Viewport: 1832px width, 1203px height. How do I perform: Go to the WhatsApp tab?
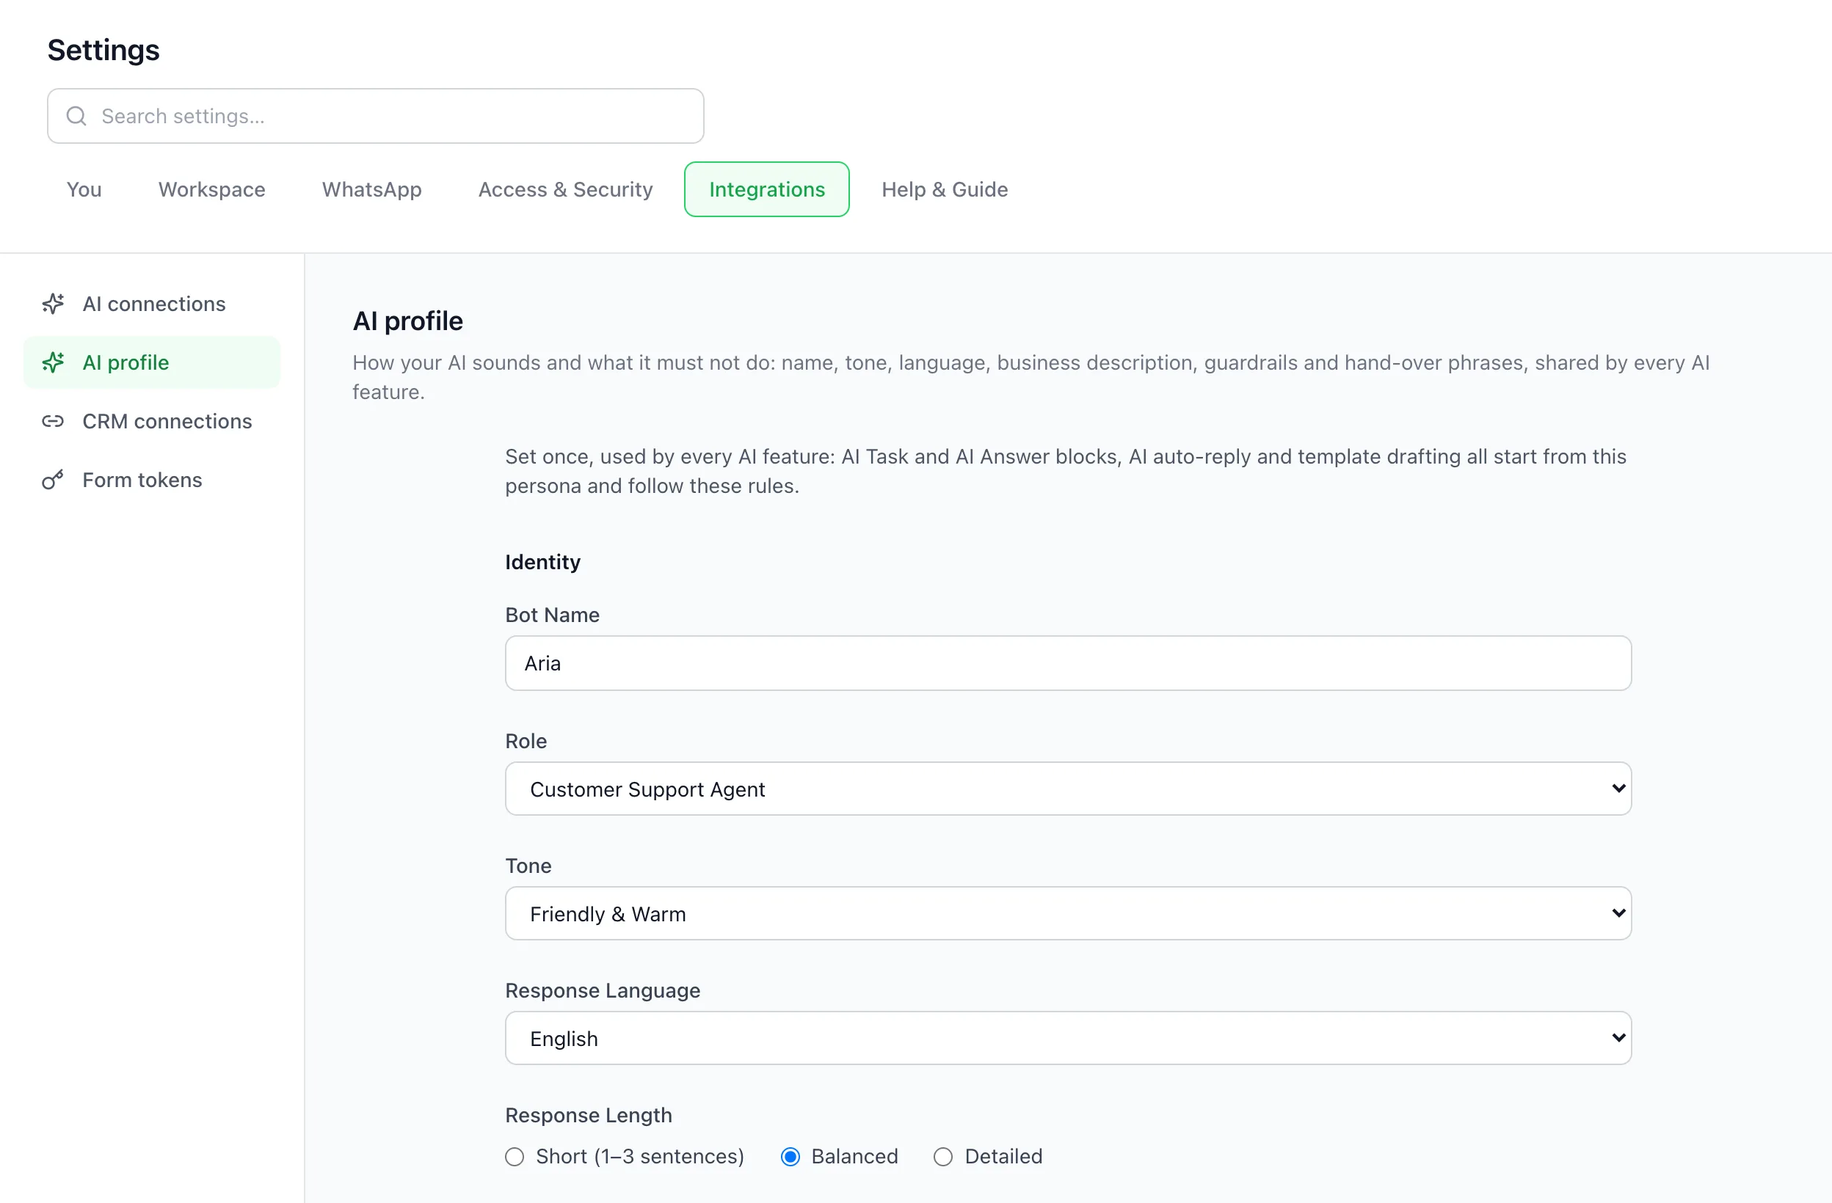coord(372,189)
